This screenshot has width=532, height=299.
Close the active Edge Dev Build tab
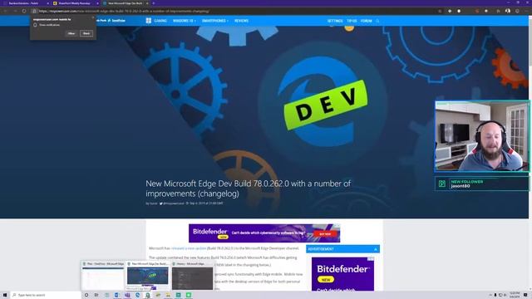(147, 3)
